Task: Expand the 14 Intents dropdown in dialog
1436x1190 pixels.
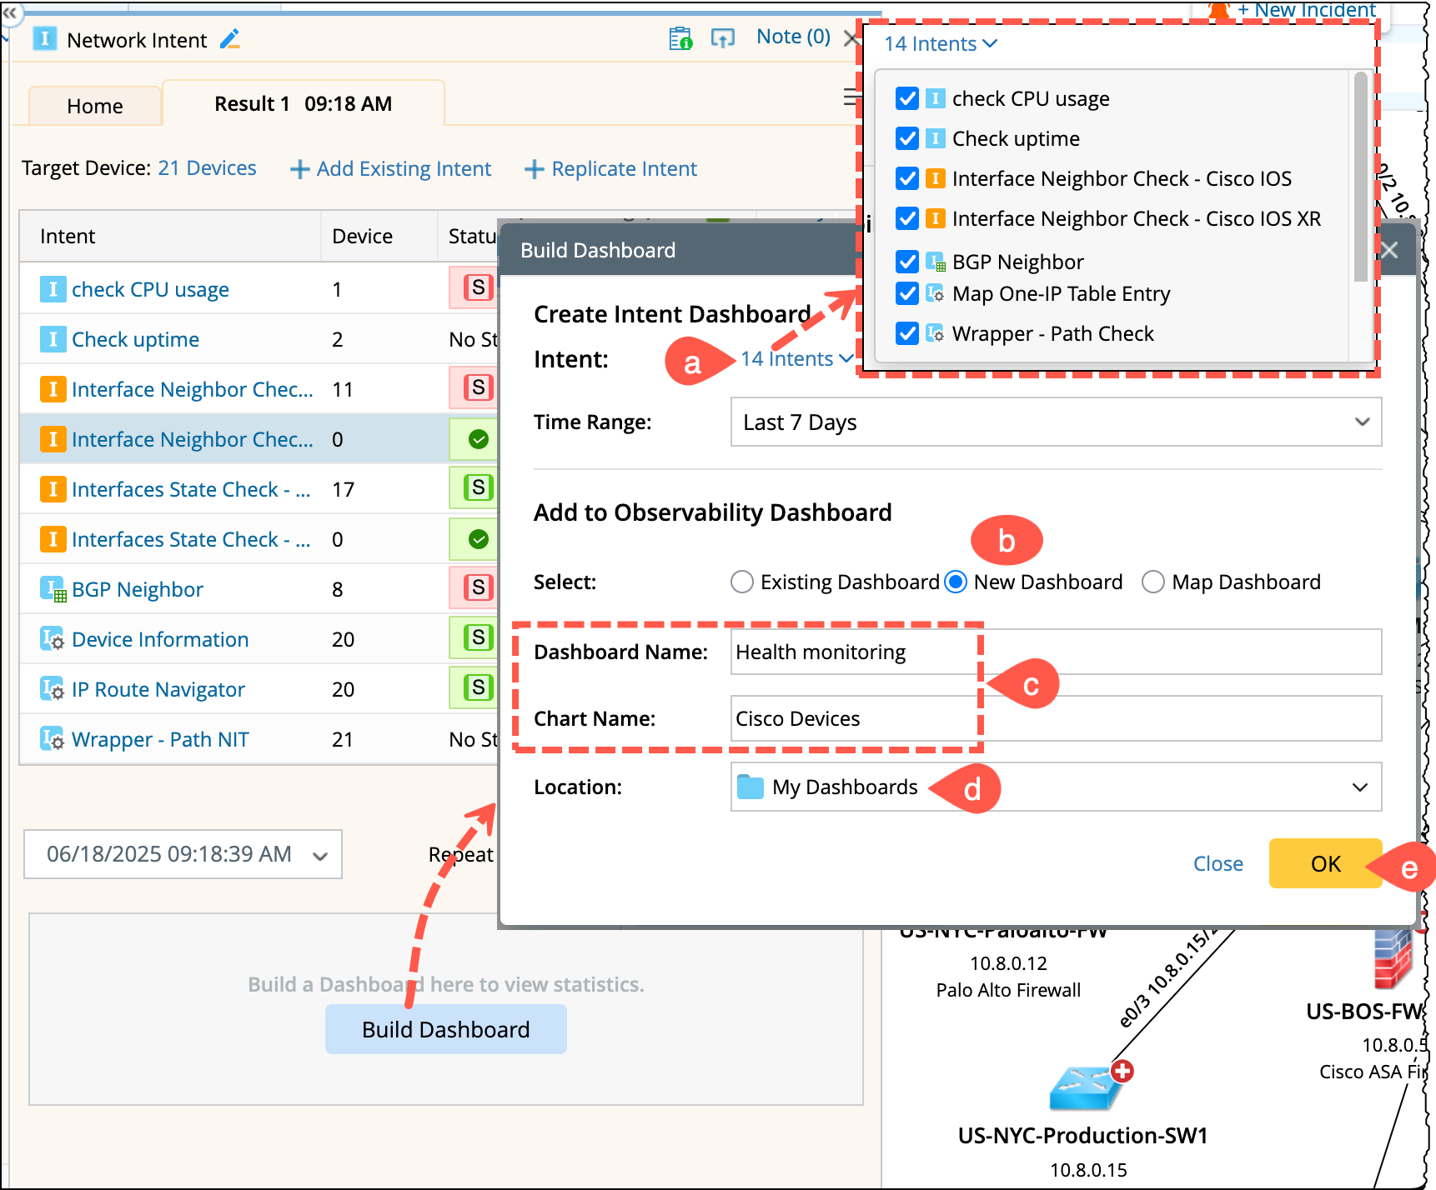Action: click(797, 358)
